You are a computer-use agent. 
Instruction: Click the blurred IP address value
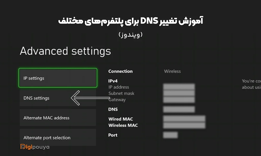pyautogui.click(x=179, y=87)
